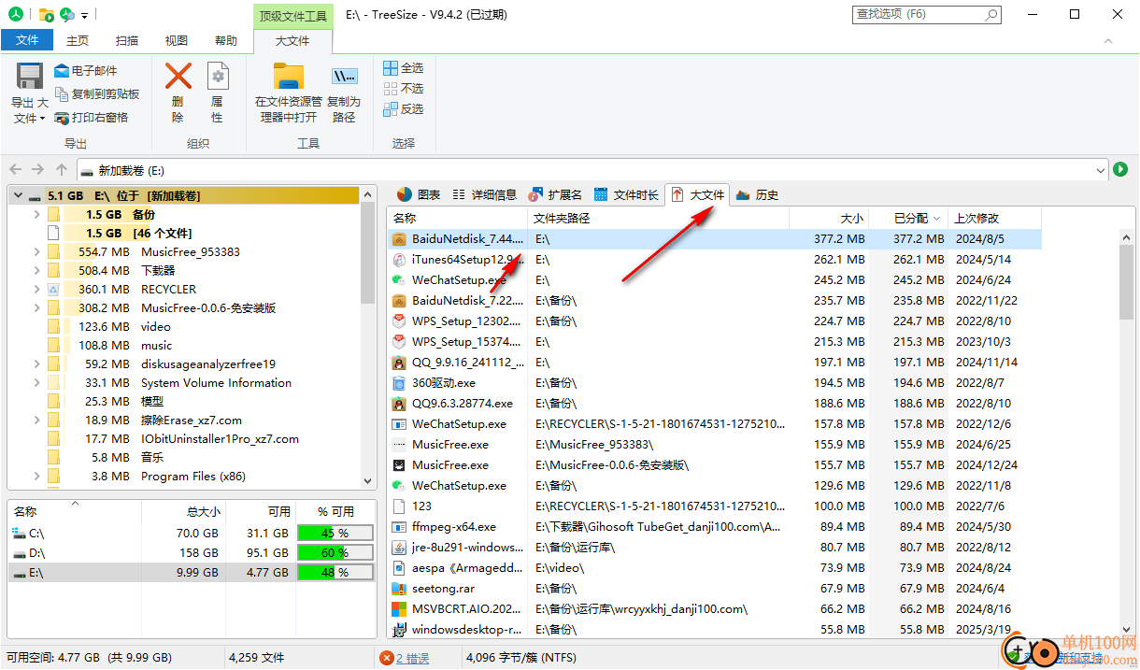Open the 历史 (History) tab
1140x670 pixels.
[x=757, y=194]
